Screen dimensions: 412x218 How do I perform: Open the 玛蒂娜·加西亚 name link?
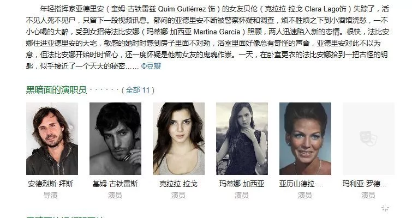pos(242,184)
